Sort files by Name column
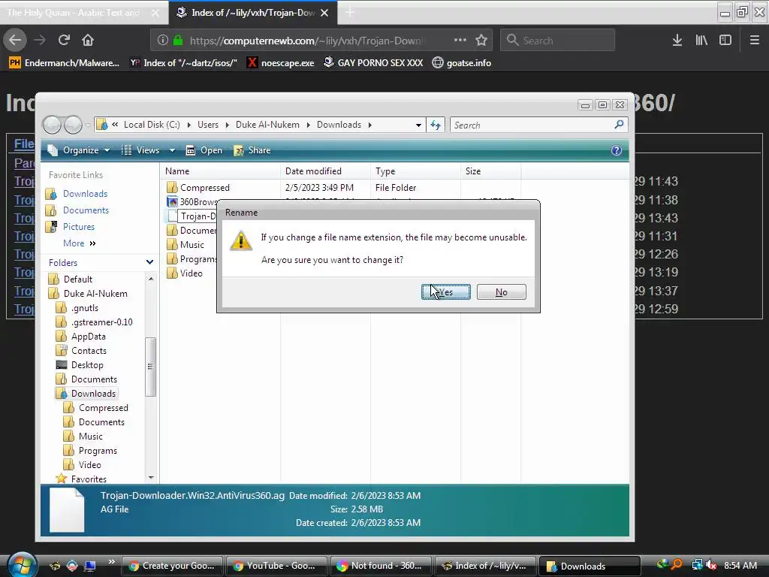The height and width of the screenshot is (577, 769). (220, 171)
